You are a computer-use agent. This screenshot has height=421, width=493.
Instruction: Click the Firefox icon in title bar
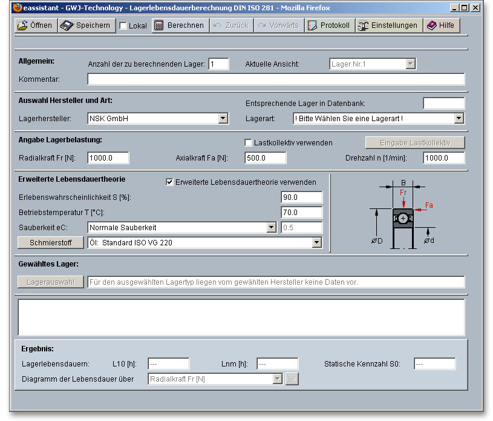16,8
